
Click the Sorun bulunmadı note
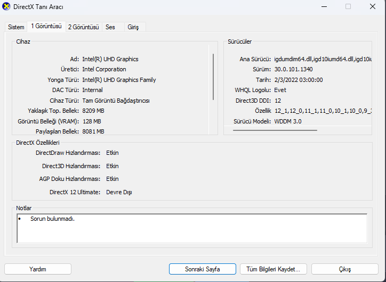[x=52, y=219]
